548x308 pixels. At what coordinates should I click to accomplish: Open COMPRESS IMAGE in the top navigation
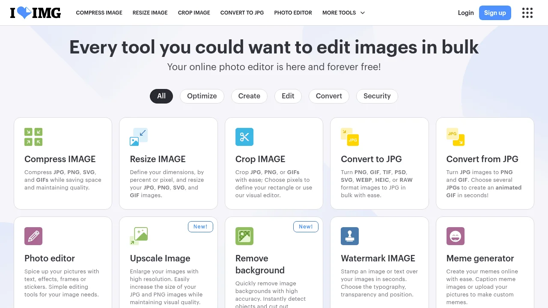pyautogui.click(x=99, y=13)
